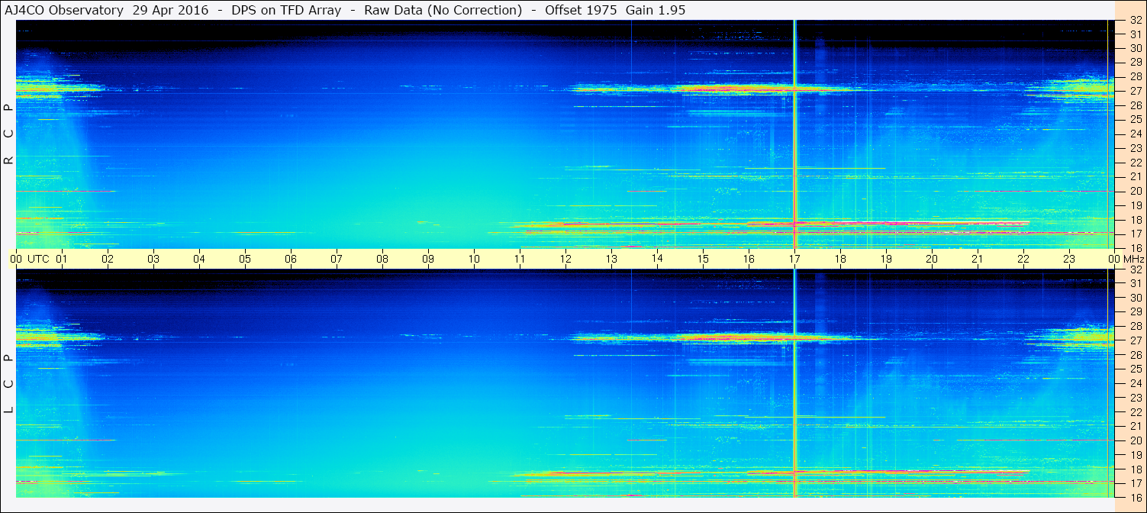Click the "DPS on TFD Array" header text

pos(286,11)
